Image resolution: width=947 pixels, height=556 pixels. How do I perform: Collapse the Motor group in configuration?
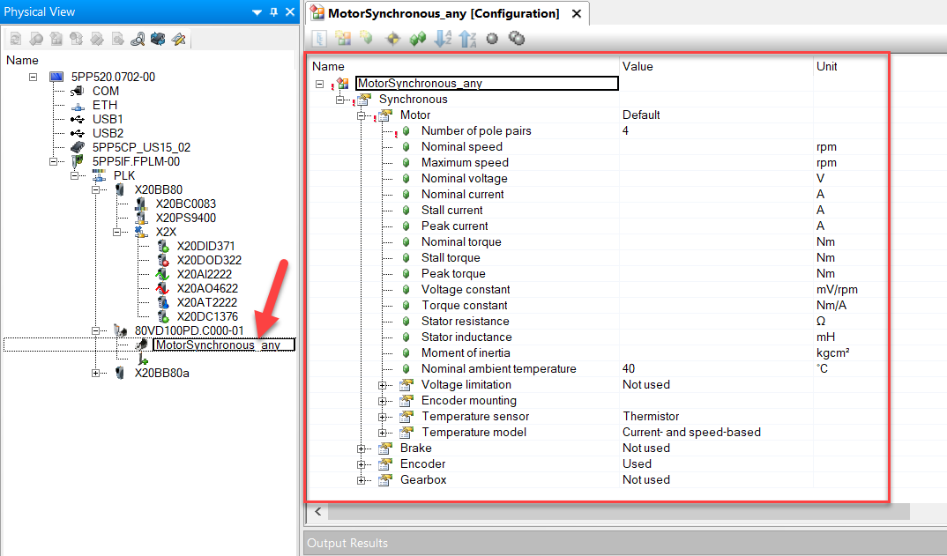coord(362,115)
